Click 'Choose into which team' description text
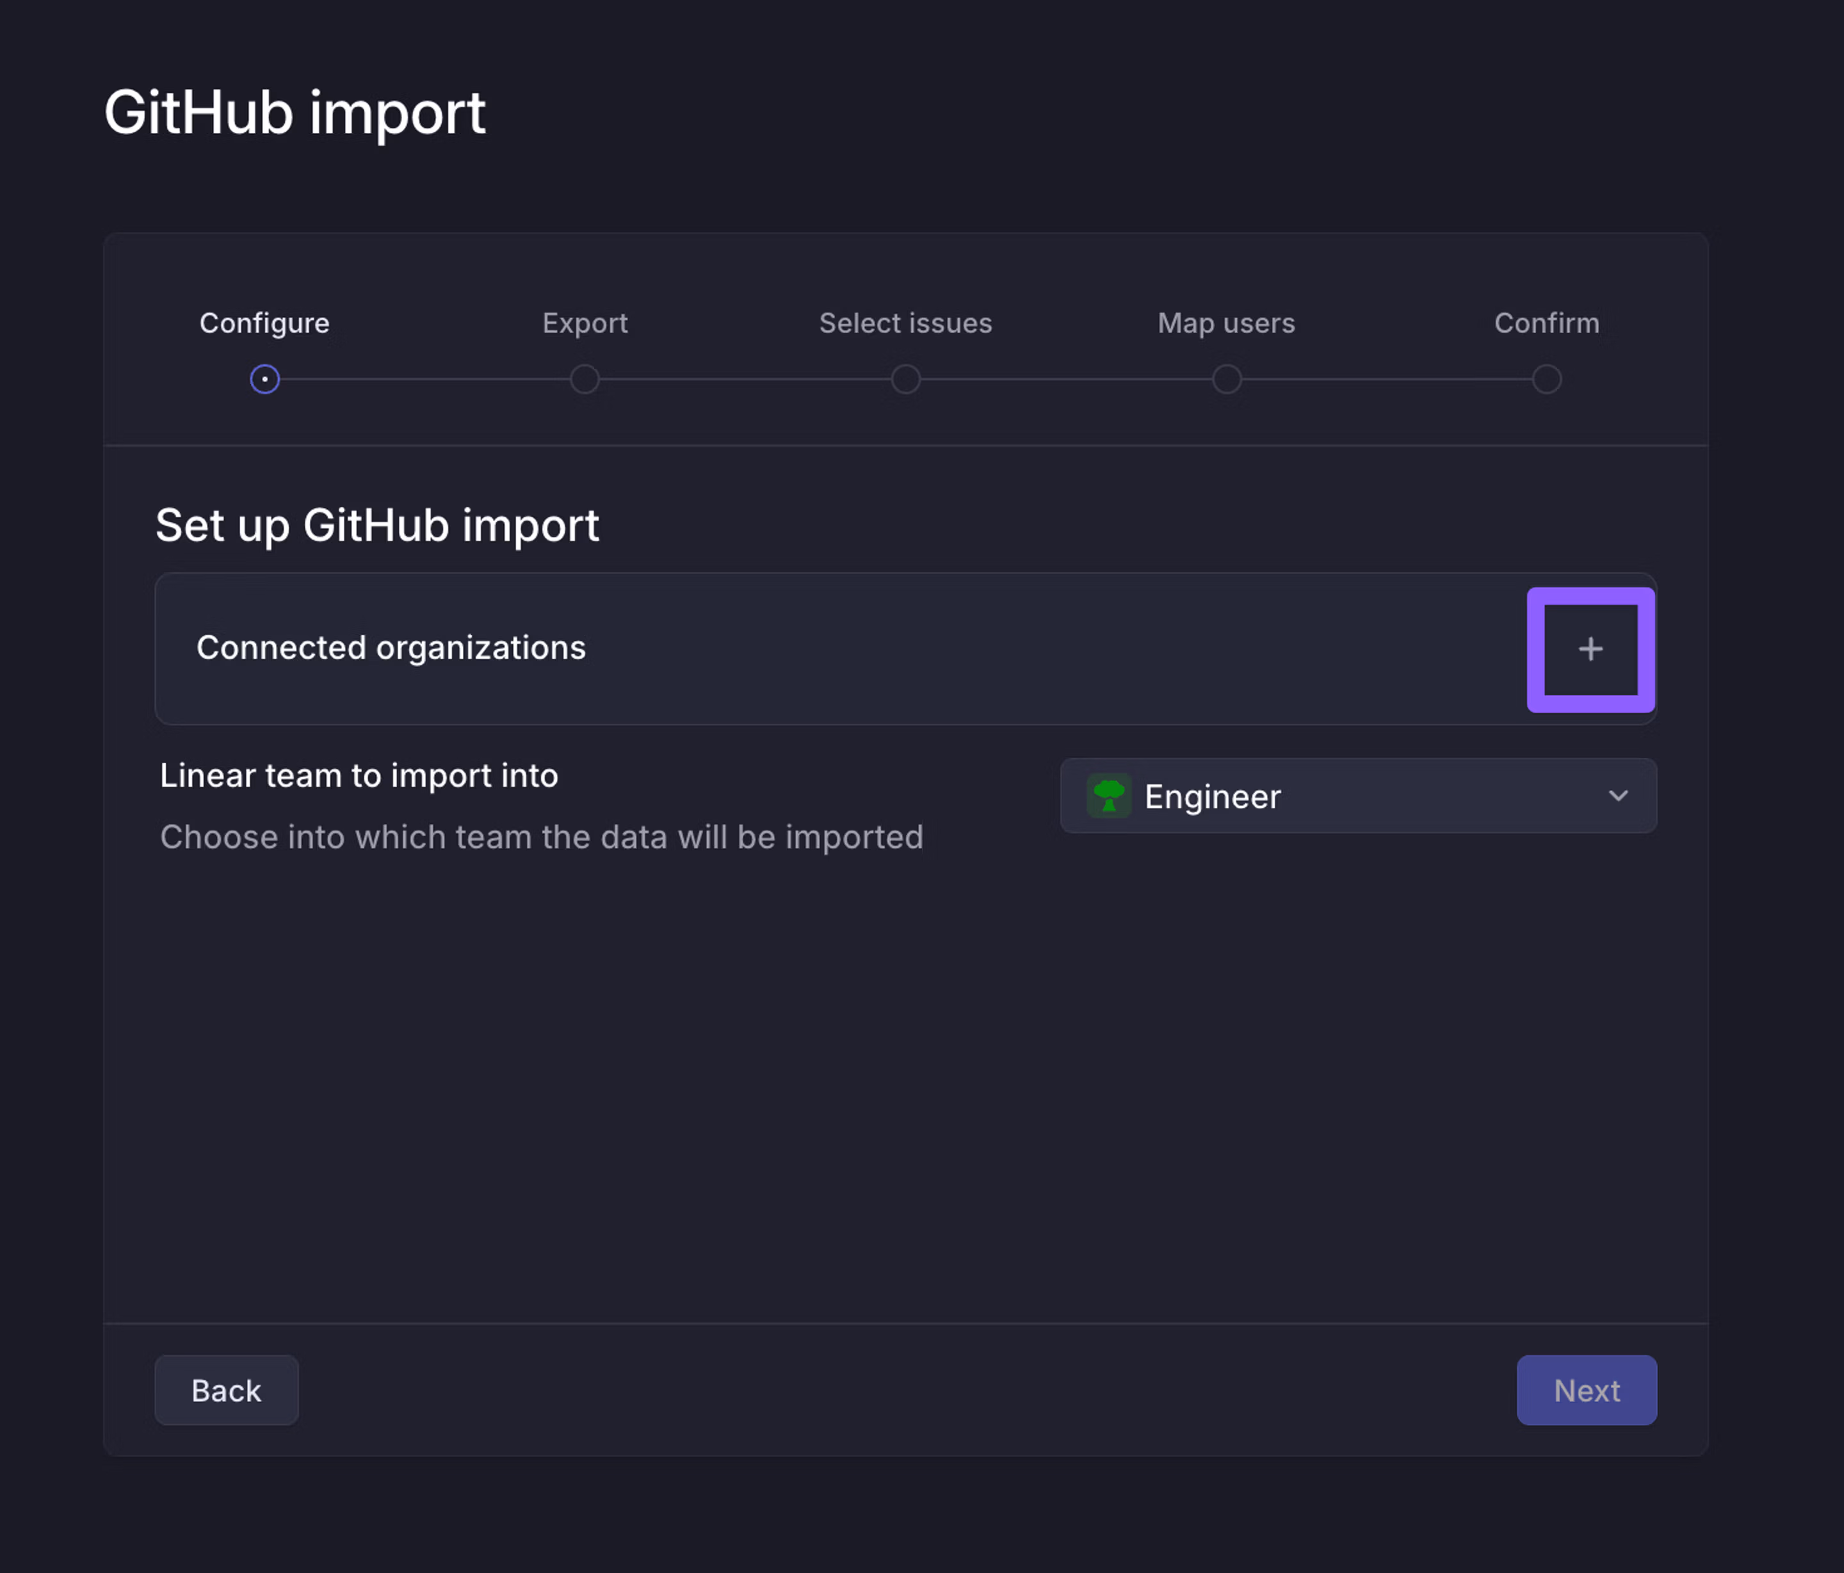This screenshot has width=1844, height=1573. pyautogui.click(x=541, y=837)
